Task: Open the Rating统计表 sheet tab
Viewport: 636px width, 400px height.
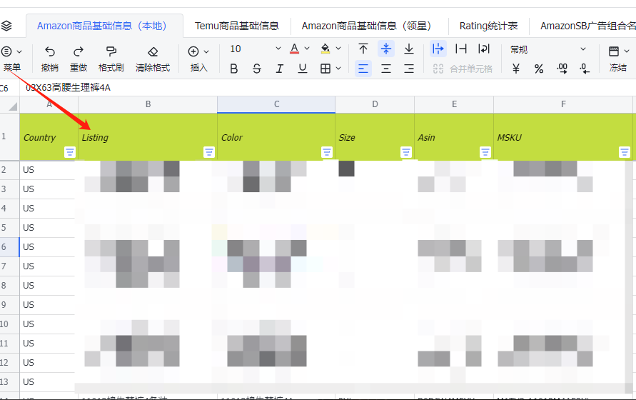Action: (x=488, y=26)
